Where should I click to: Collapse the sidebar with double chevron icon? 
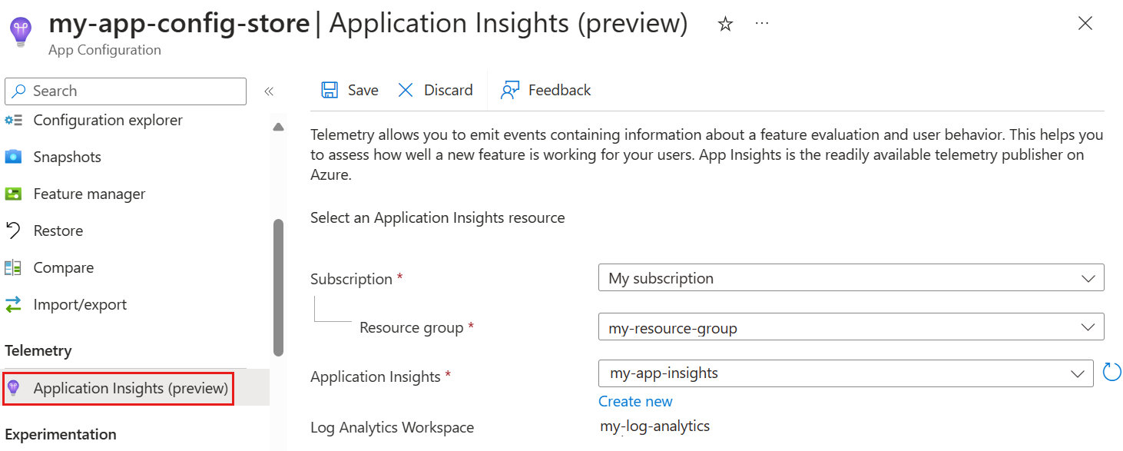(269, 91)
